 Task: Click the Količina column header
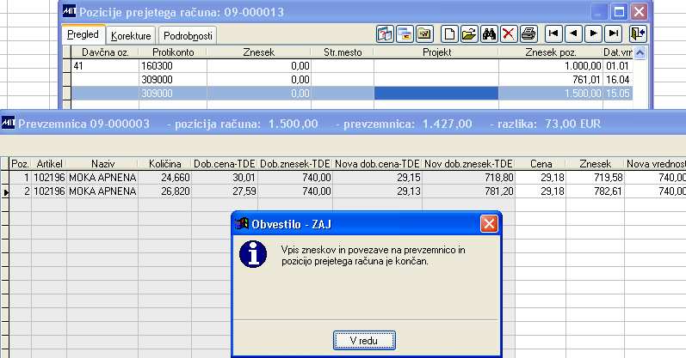tap(164, 164)
